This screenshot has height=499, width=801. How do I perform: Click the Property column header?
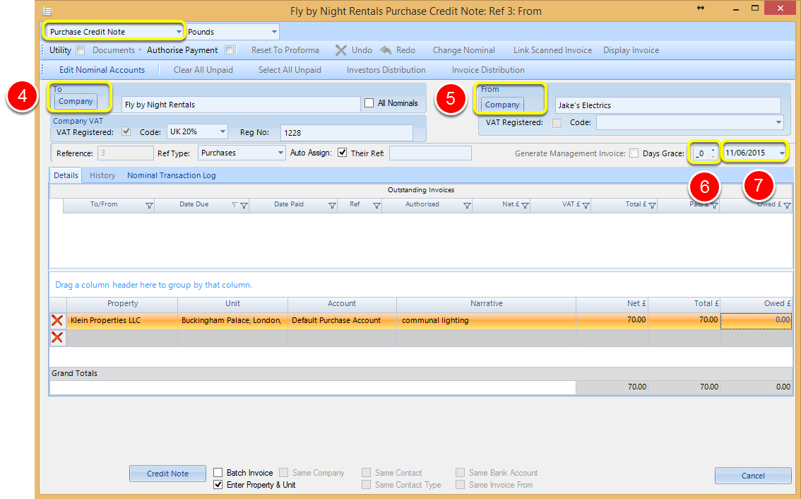122,303
